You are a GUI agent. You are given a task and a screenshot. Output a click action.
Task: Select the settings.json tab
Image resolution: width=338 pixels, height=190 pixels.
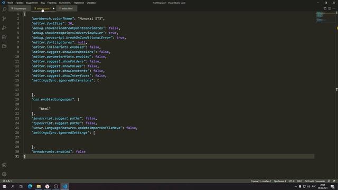coord(43,8)
